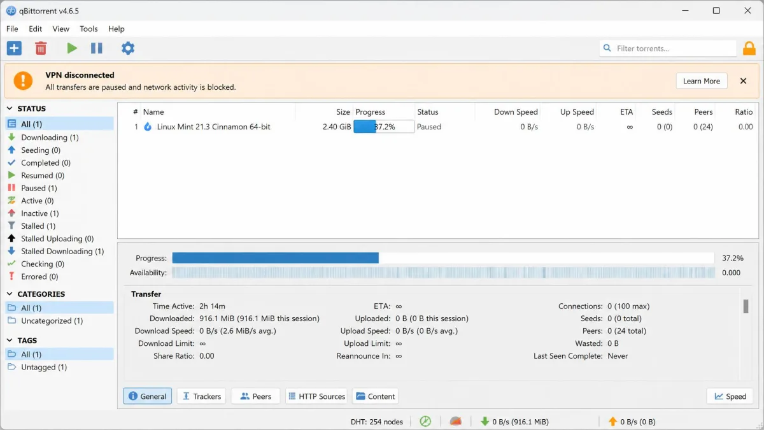Switch to the General tab
This screenshot has height=430, width=764.
coord(148,396)
